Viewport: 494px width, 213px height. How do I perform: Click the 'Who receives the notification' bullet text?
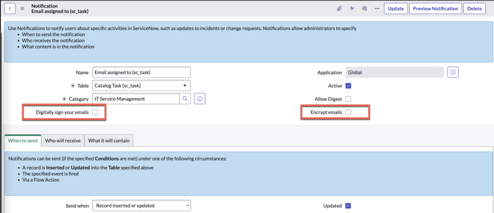click(x=53, y=41)
